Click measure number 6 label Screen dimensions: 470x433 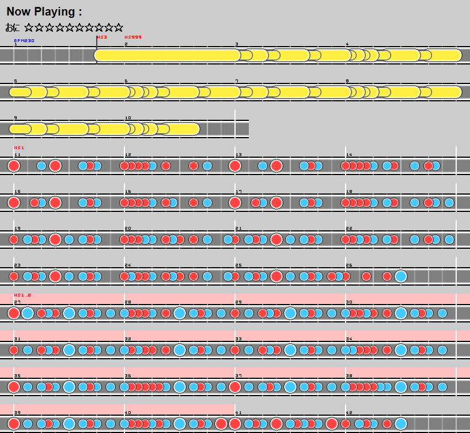pyautogui.click(x=126, y=81)
